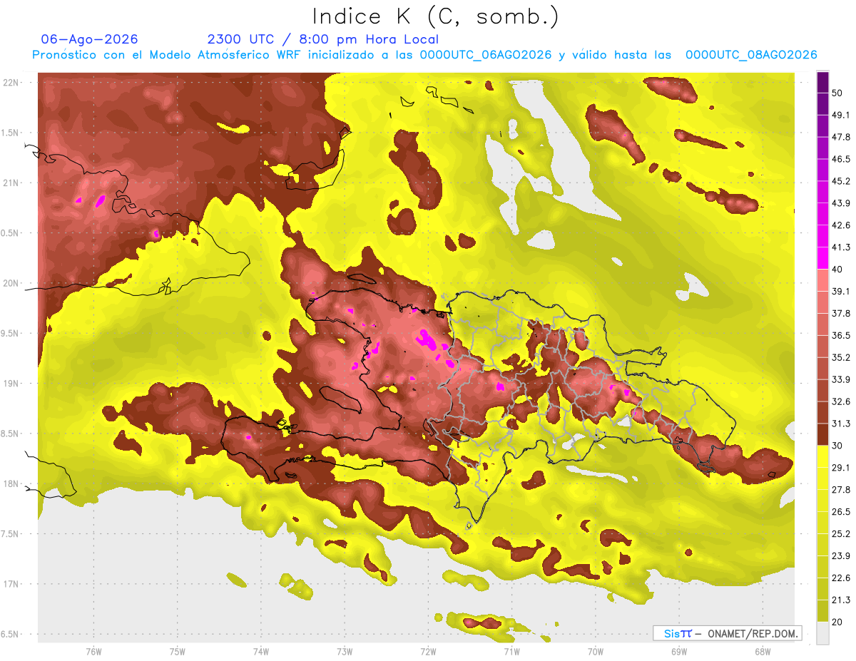
Task: Click the legend value 23.9
Action: tap(841, 555)
